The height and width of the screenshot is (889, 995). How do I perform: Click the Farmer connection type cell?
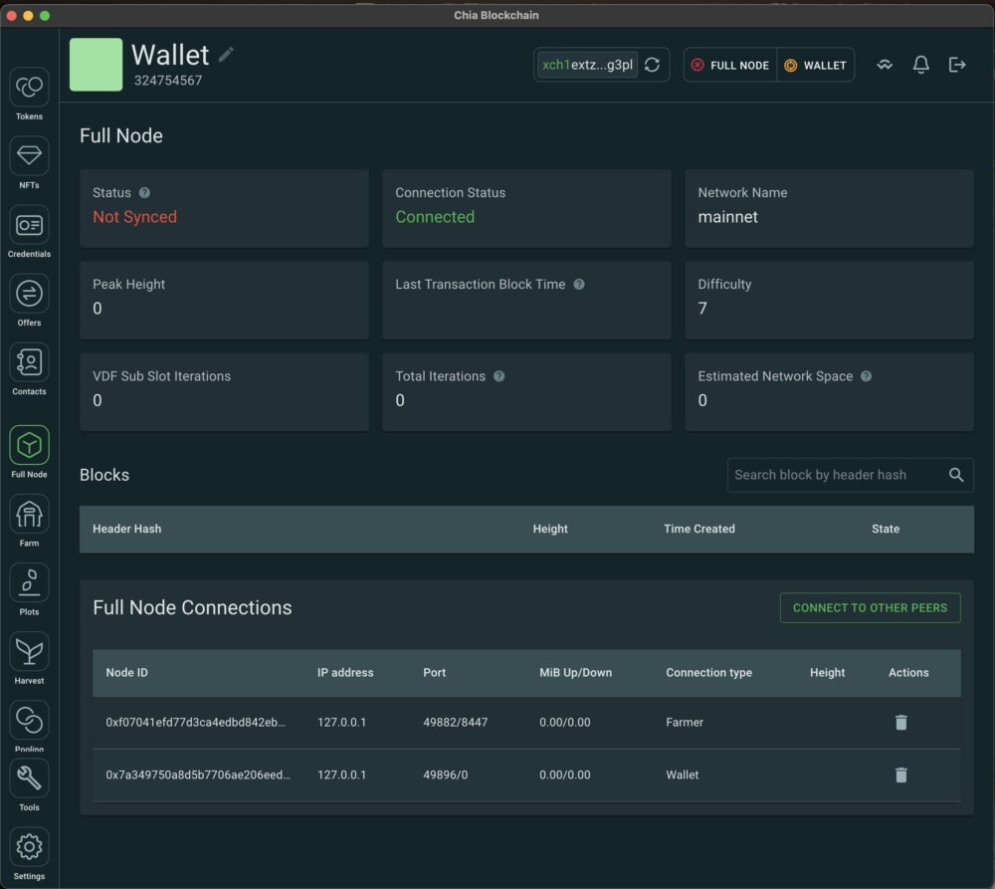tap(685, 723)
